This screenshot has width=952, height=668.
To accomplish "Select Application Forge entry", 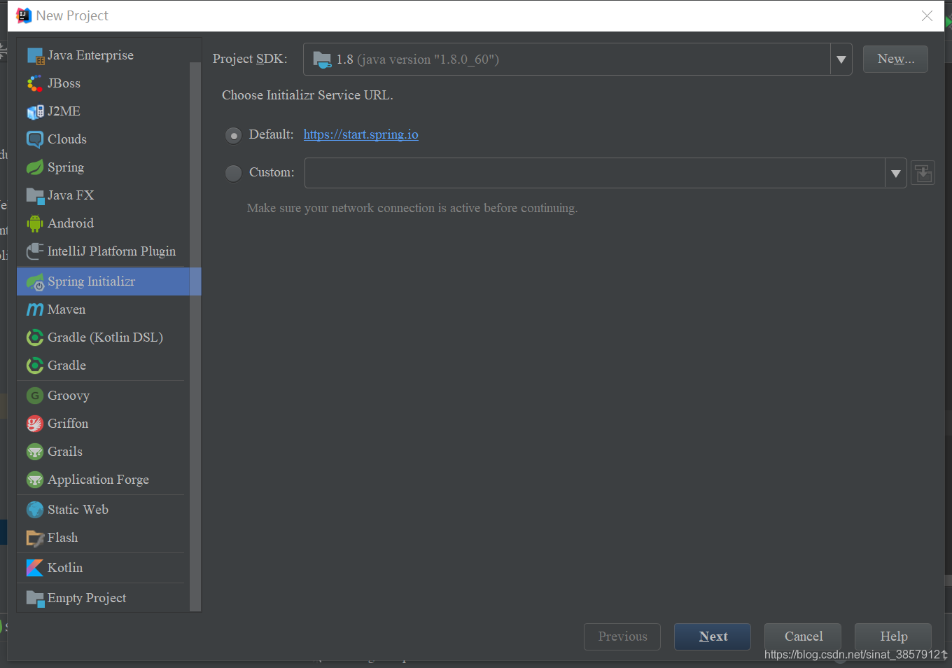I will (x=102, y=480).
